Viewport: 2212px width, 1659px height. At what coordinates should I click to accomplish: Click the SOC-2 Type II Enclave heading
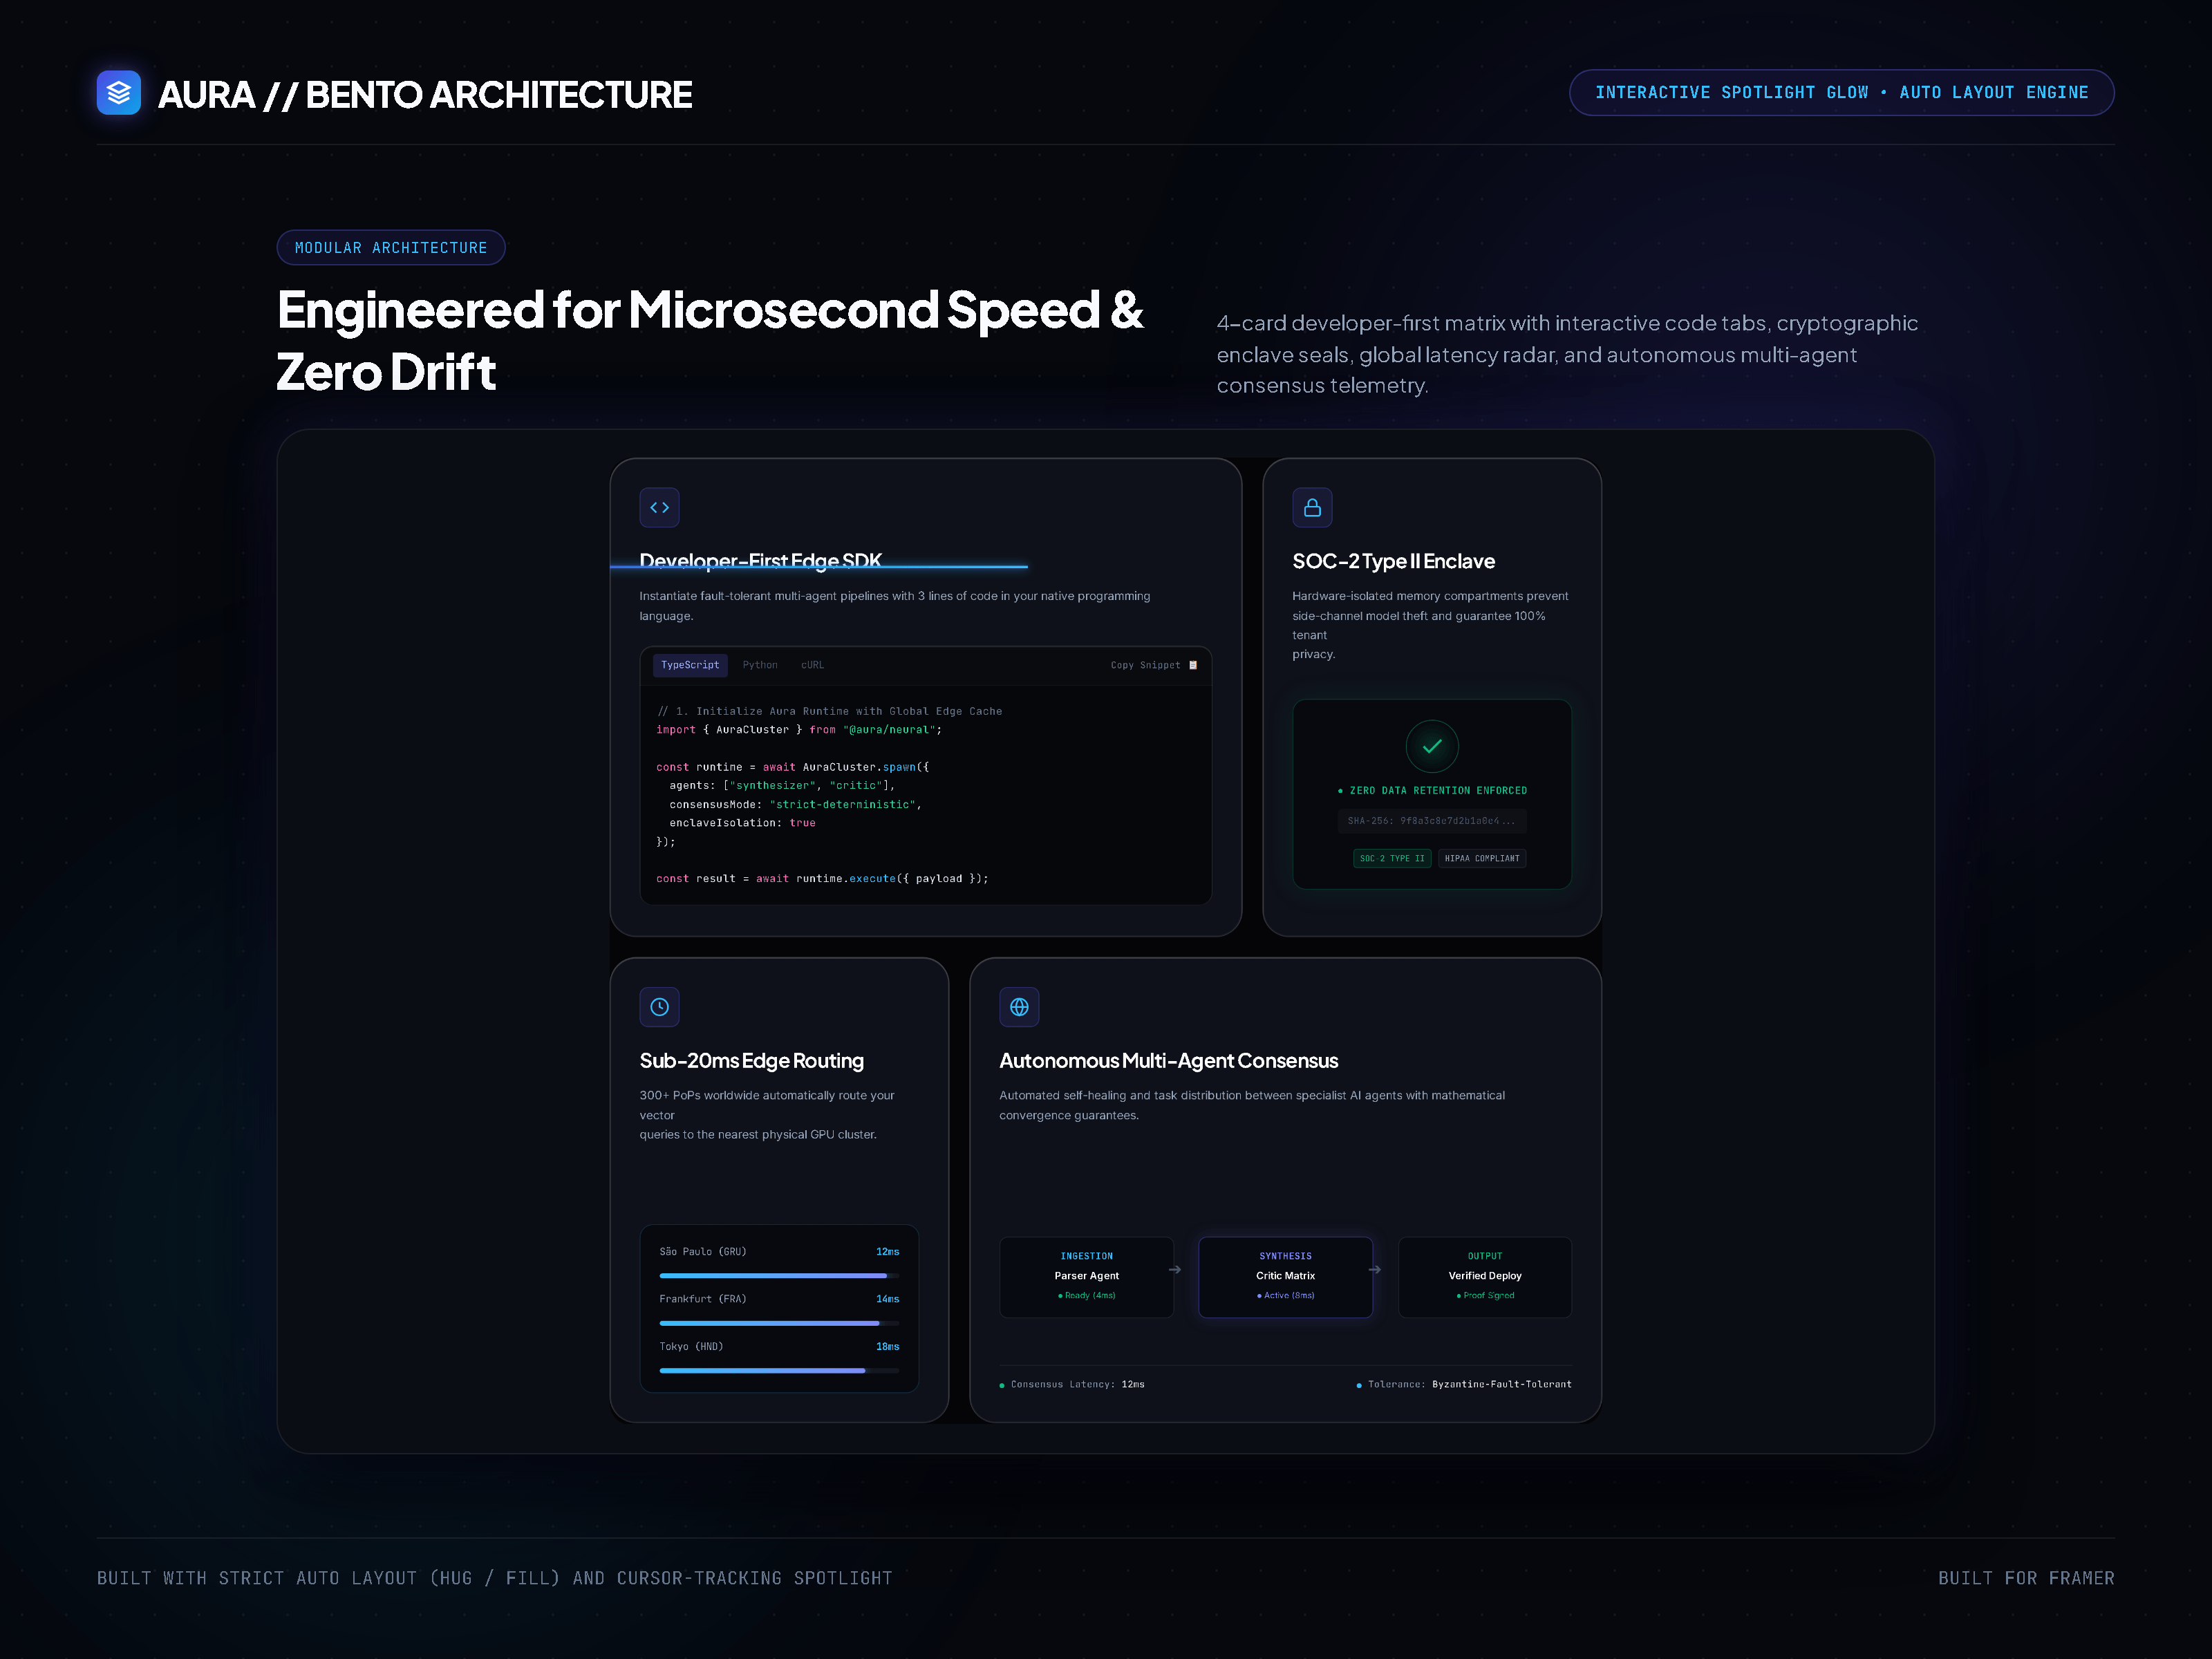pos(1394,561)
